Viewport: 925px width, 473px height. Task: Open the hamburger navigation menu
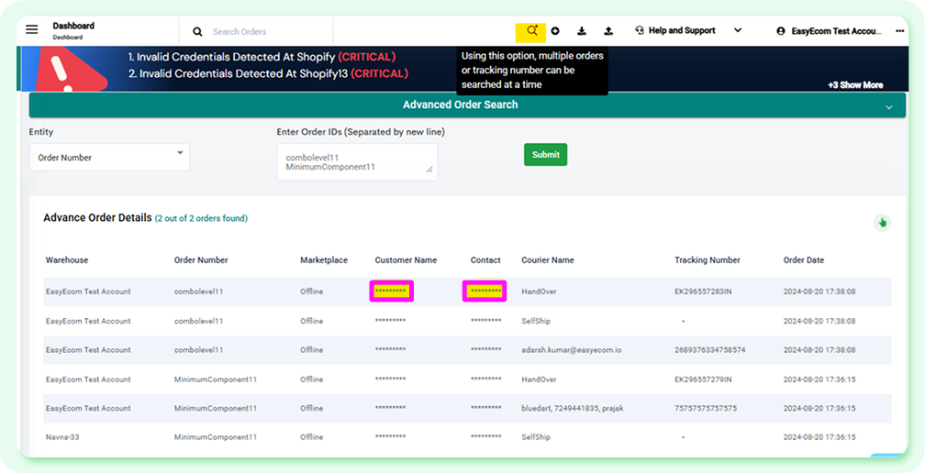pyautogui.click(x=32, y=29)
